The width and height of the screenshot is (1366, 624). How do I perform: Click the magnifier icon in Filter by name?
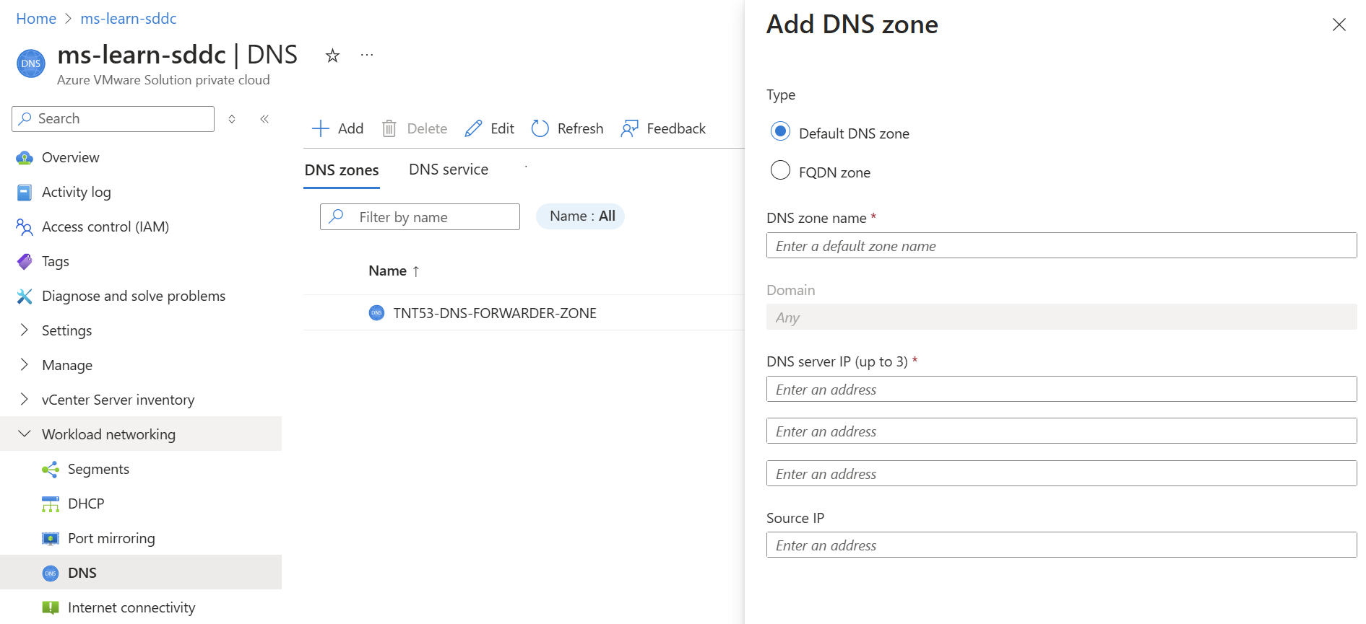click(336, 216)
